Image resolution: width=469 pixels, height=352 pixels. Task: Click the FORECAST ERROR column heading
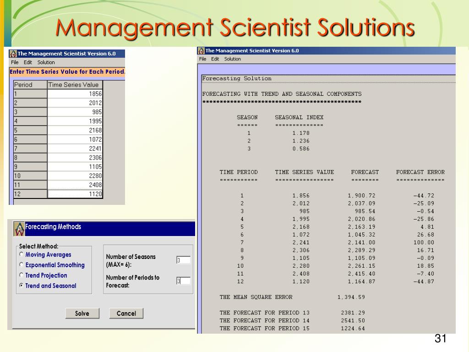420,172
